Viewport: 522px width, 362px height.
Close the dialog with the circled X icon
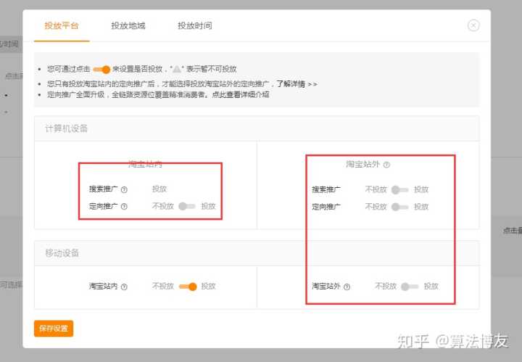tap(473, 25)
